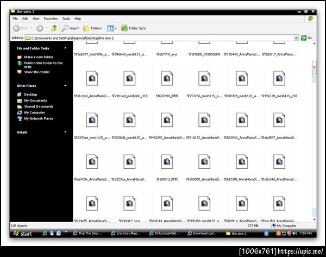Click Publish this folder to the Web
326x257 pixels.
[43, 65]
